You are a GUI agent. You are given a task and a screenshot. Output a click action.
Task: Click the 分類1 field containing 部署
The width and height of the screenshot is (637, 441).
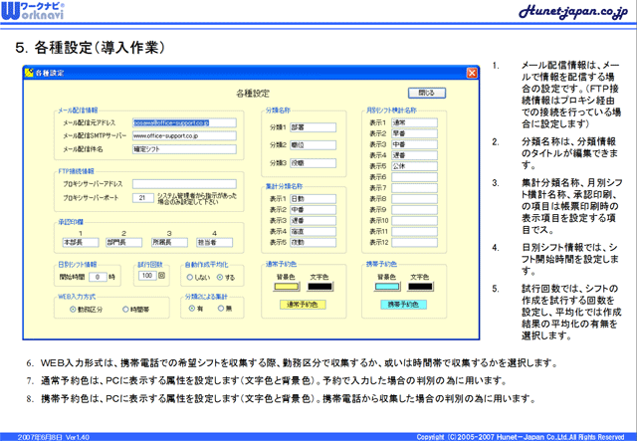tap(310, 127)
